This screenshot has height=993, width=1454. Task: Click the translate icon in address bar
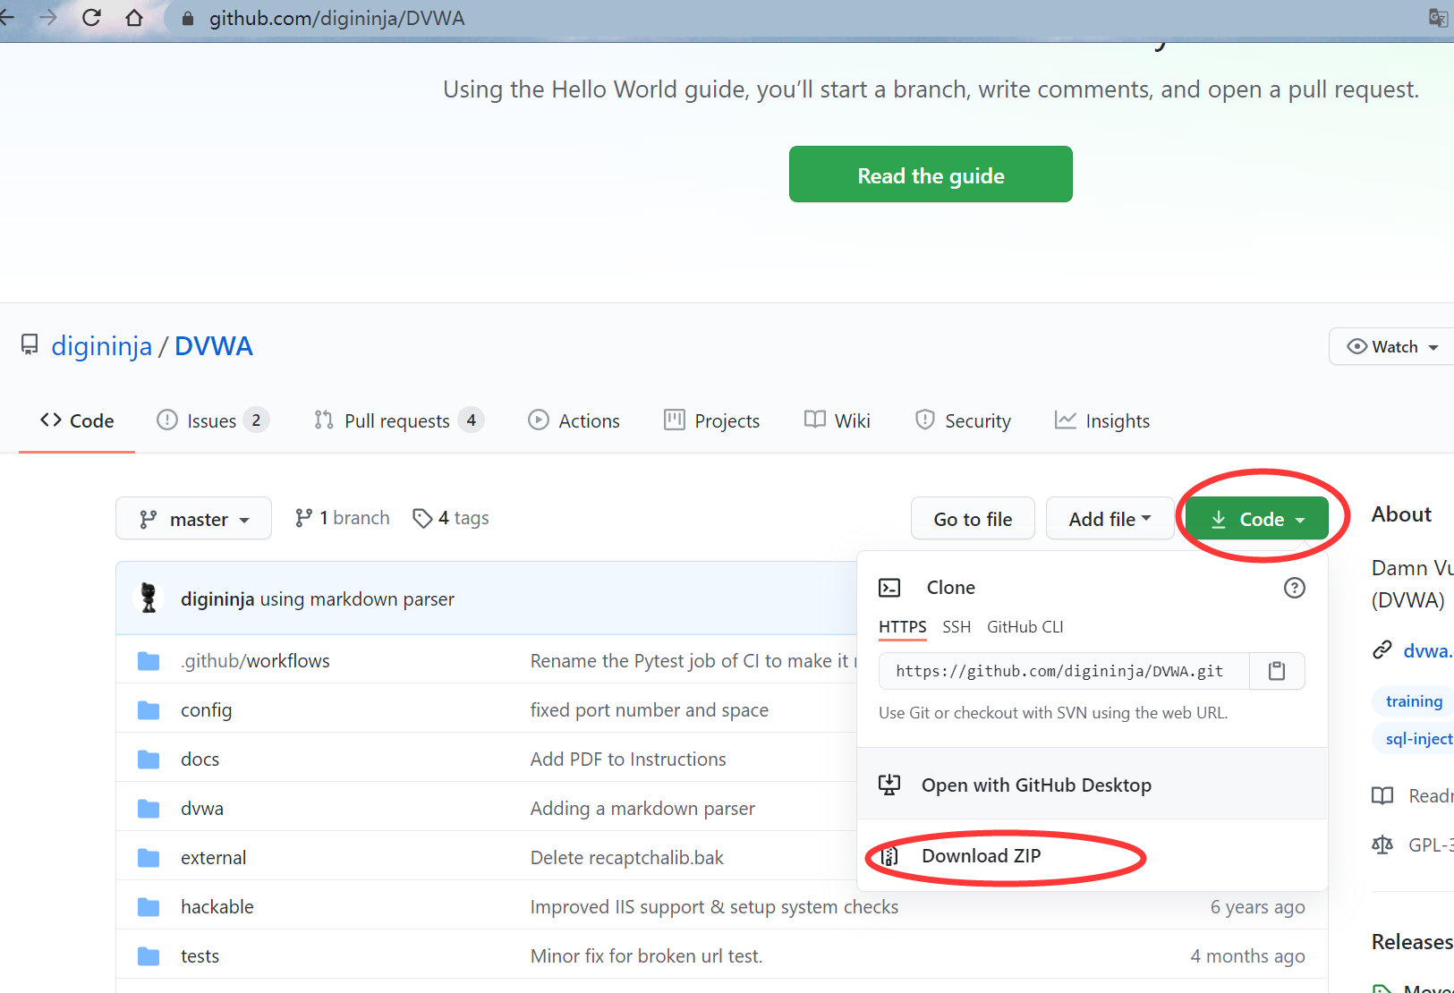(1438, 18)
